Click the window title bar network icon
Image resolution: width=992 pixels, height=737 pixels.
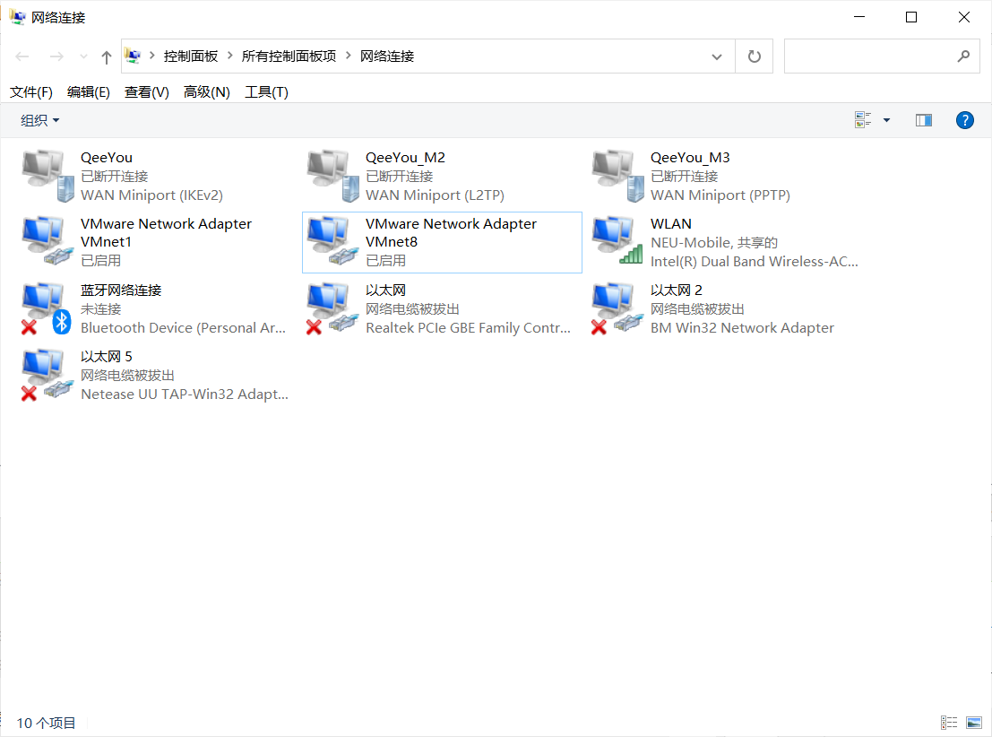click(x=17, y=17)
